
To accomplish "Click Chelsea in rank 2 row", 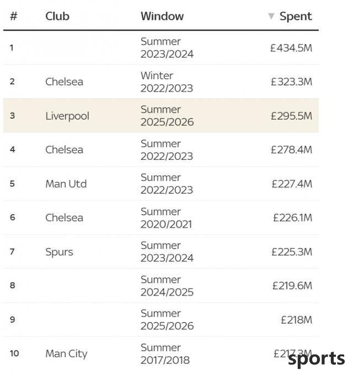I will (65, 82).
